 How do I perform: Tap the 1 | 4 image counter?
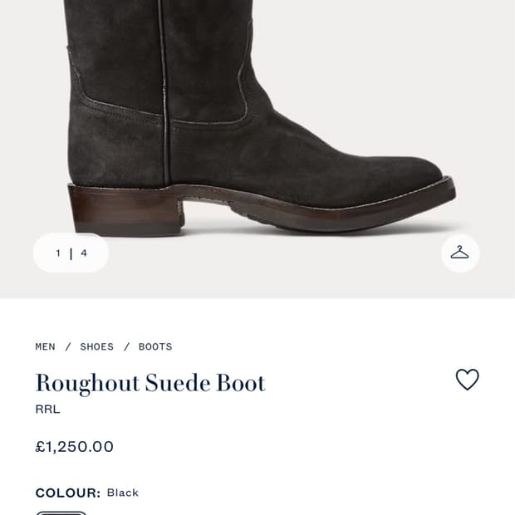click(71, 253)
